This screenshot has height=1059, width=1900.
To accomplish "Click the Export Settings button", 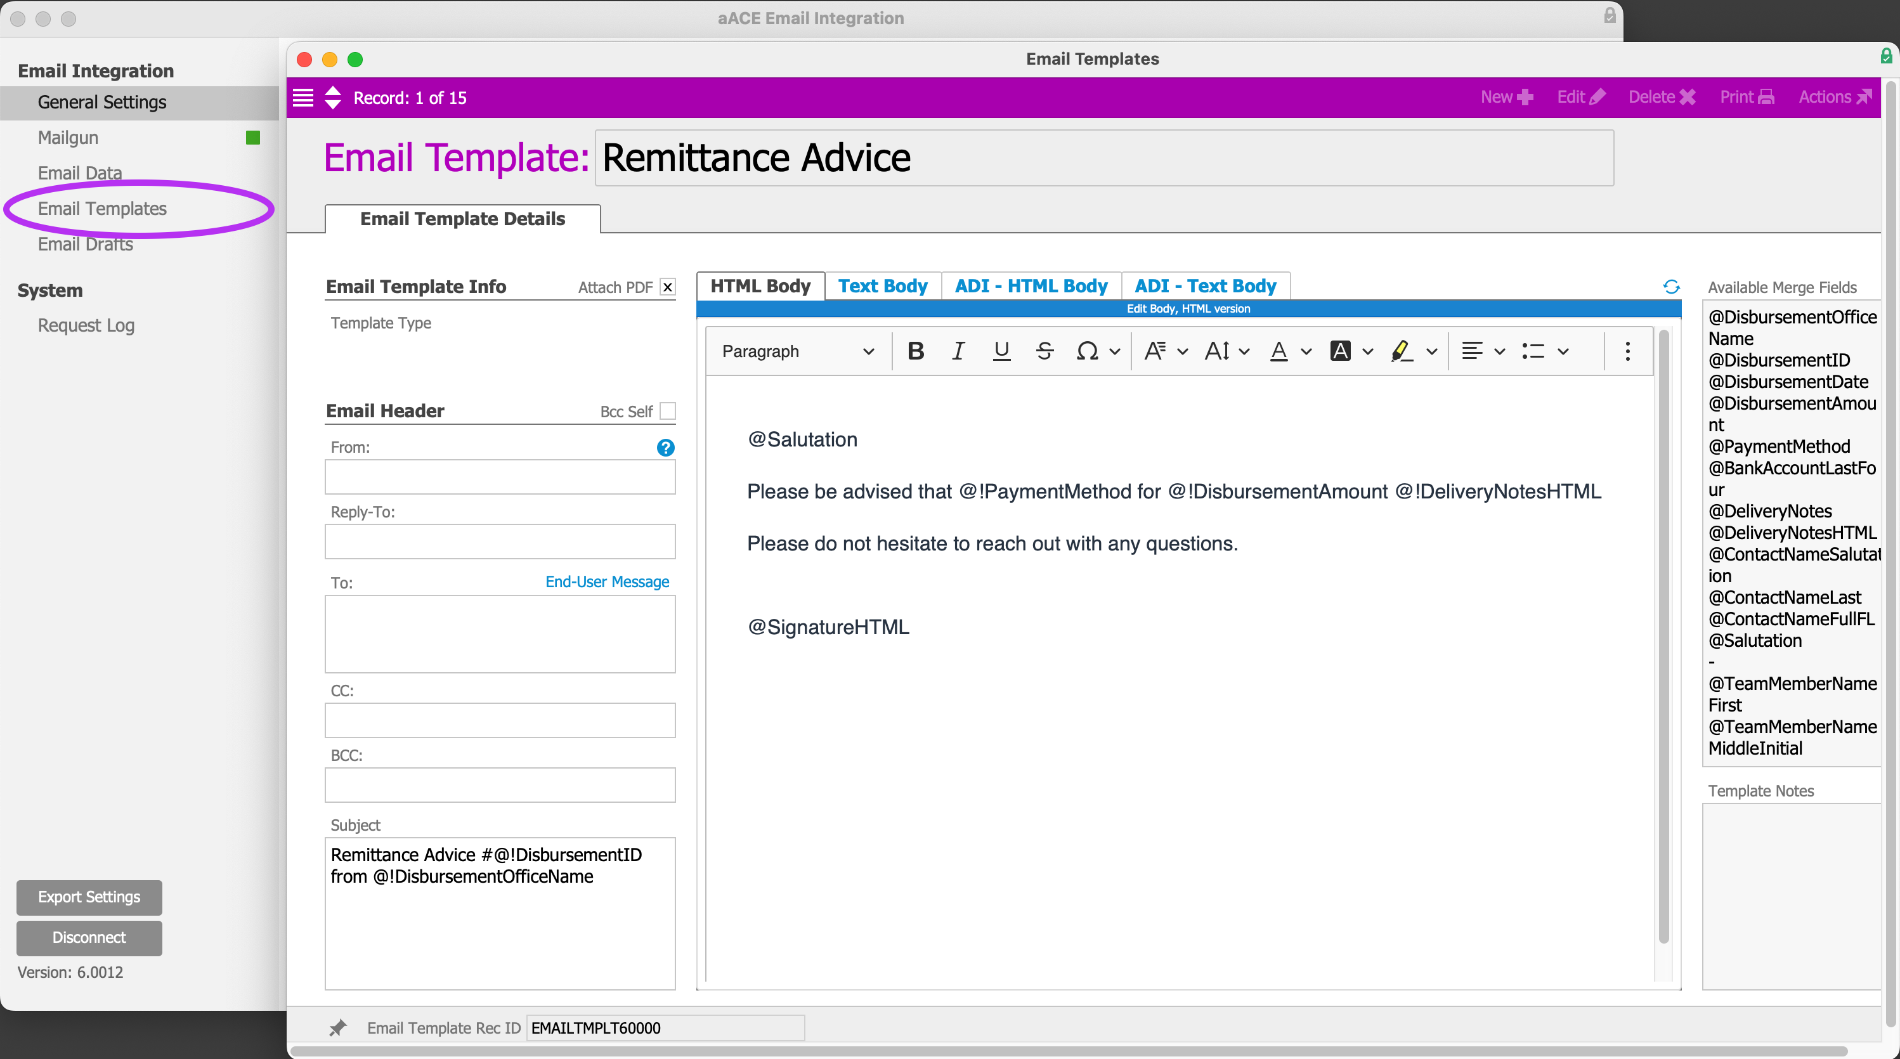I will (x=89, y=897).
